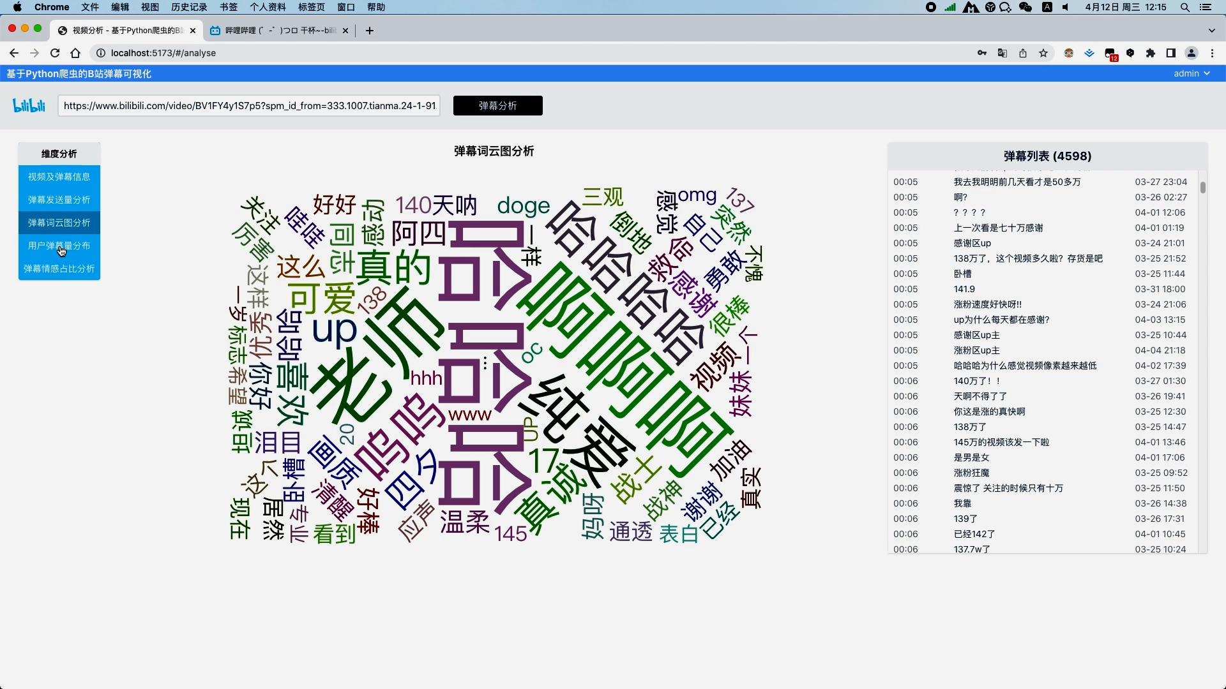This screenshot has width=1226, height=689.
Task: Click the Chrome home icon
Action: pyautogui.click(x=75, y=53)
